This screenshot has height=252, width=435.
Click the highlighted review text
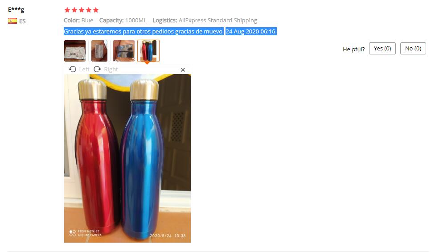(x=144, y=31)
